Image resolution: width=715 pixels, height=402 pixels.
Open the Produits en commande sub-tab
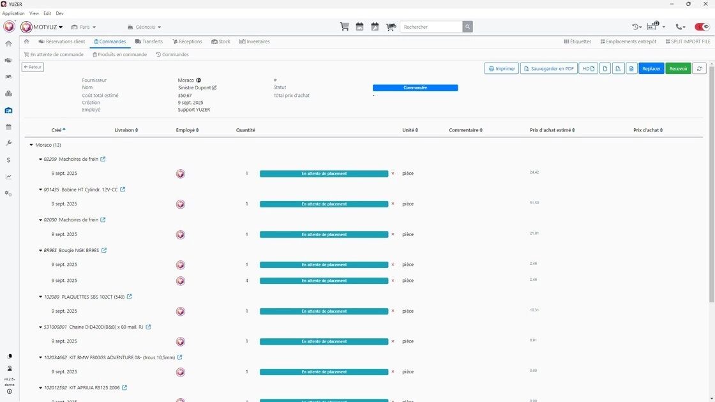point(119,55)
